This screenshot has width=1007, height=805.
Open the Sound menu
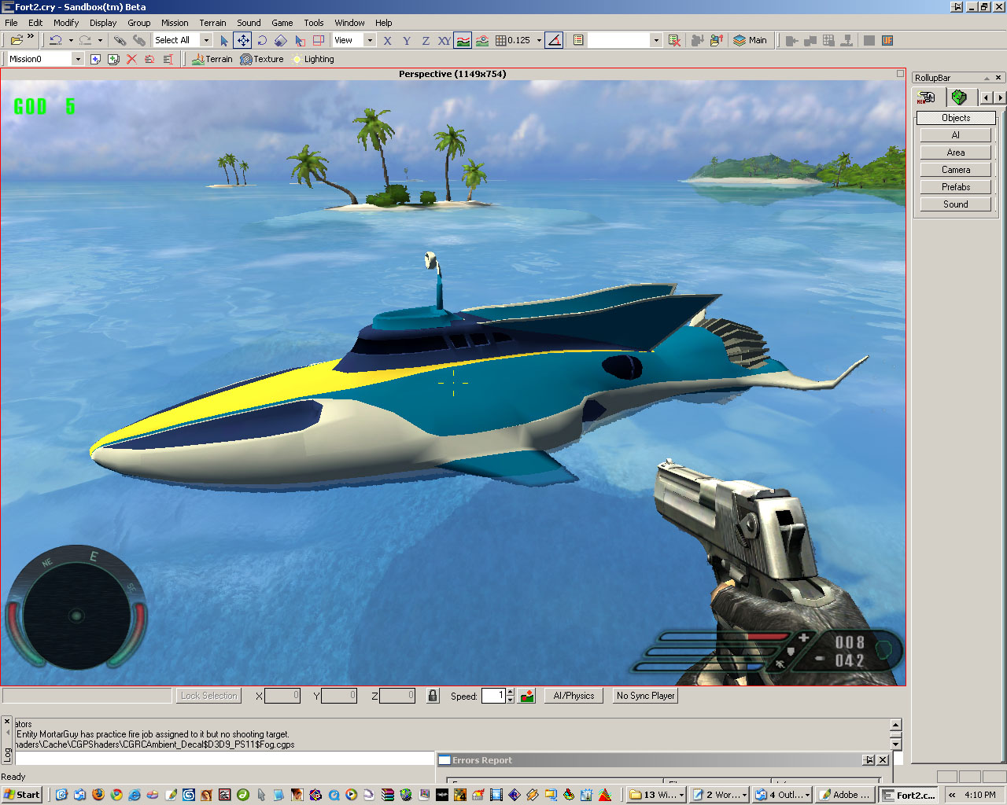(x=249, y=23)
